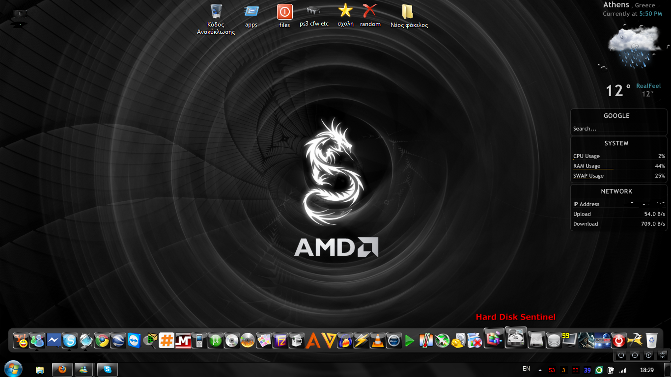The width and height of the screenshot is (671, 377).
Task: Open the σχολη star desktop icon
Action: coord(345,16)
